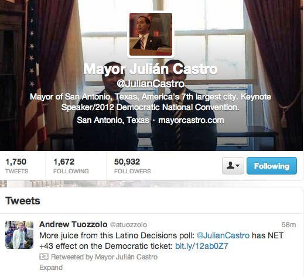The height and width of the screenshot is (277, 304).
Task: Open the 58m tweet timestamp
Action: click(289, 225)
